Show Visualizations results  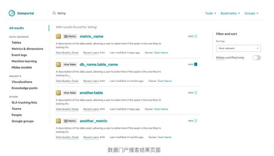pyautogui.click(x=22, y=82)
